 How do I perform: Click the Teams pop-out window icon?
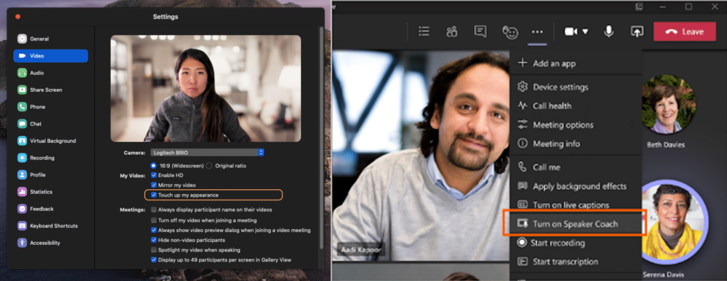[639, 7]
